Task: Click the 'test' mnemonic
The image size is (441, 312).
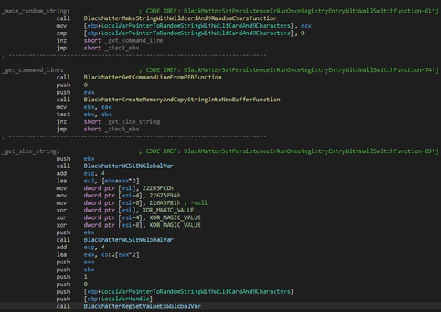Action: (x=63, y=115)
